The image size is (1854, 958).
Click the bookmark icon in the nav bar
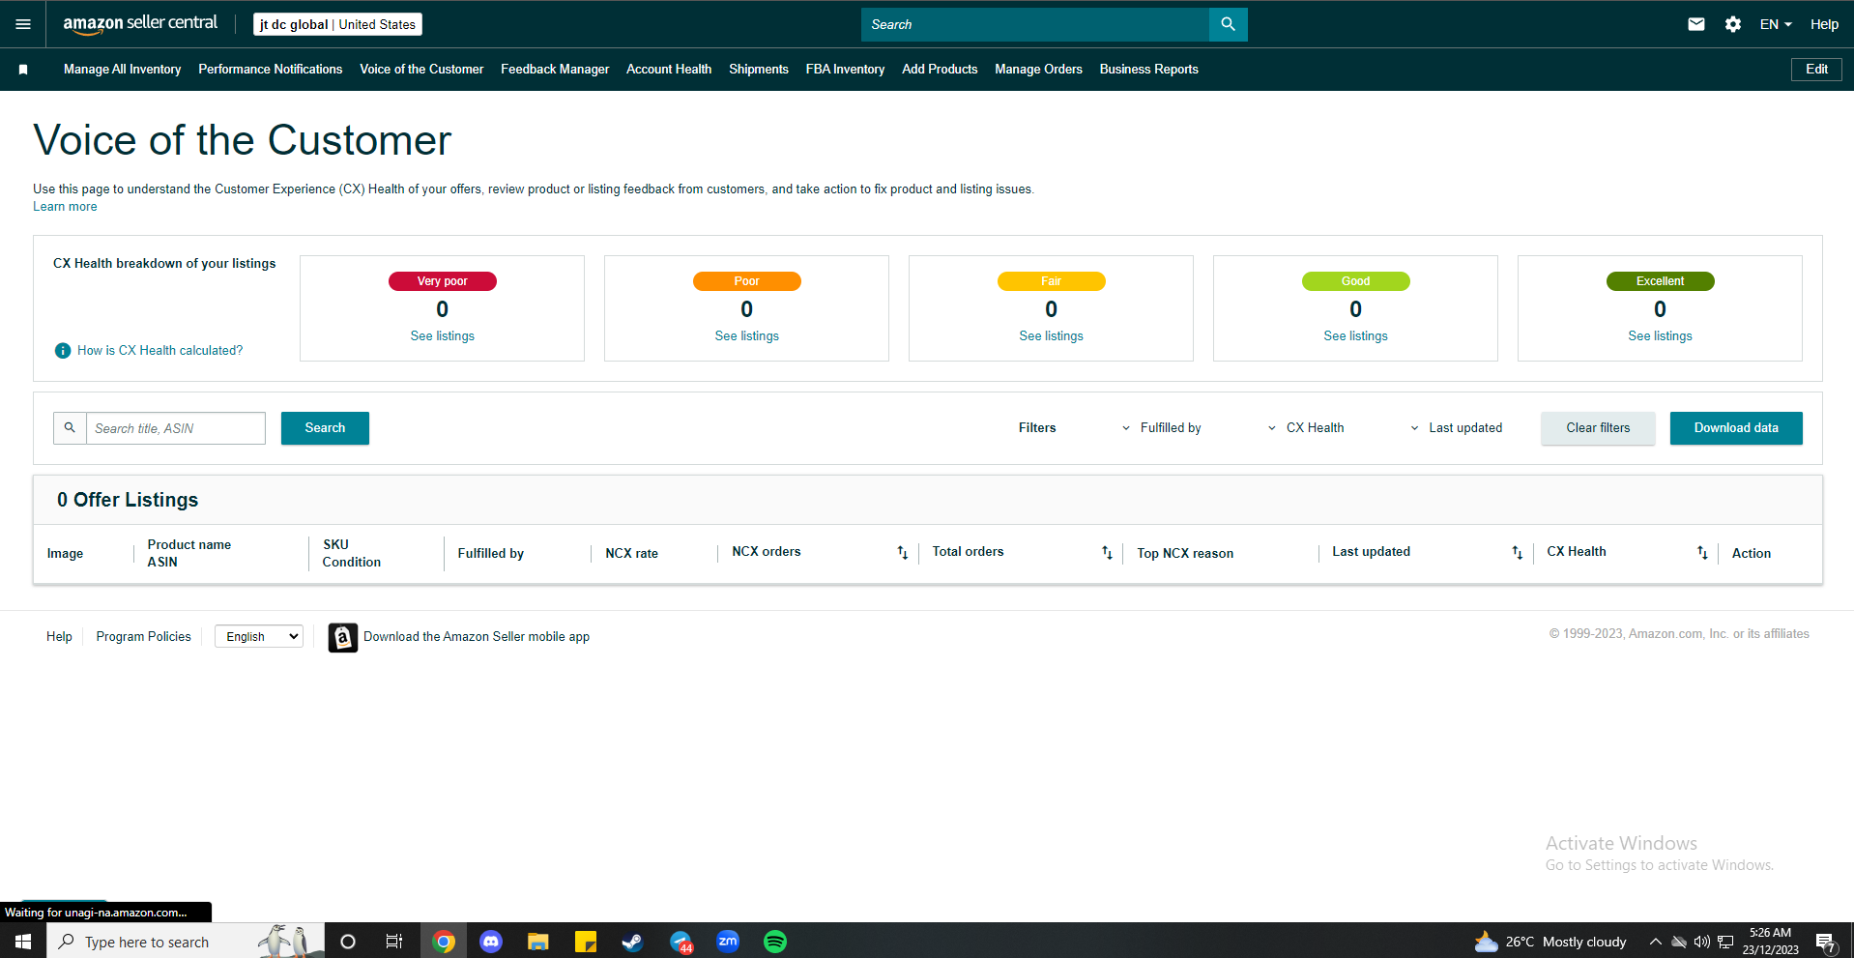pyautogui.click(x=23, y=70)
